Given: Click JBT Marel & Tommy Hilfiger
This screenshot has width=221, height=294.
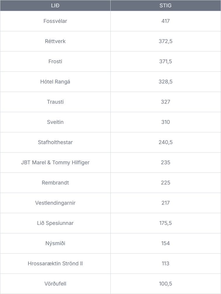Looking at the screenshot, I should [55, 163].
